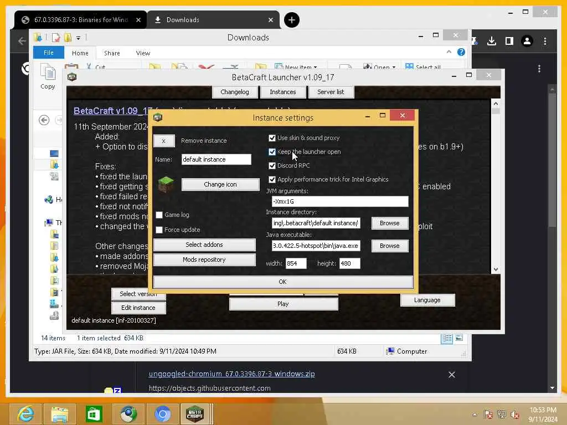Open Chromium icon in taskbar
The width and height of the screenshot is (567, 425).
[162, 414]
